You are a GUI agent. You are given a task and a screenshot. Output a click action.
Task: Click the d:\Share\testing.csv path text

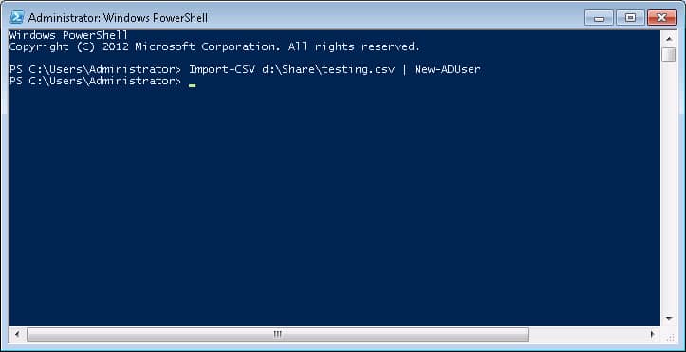pos(328,69)
